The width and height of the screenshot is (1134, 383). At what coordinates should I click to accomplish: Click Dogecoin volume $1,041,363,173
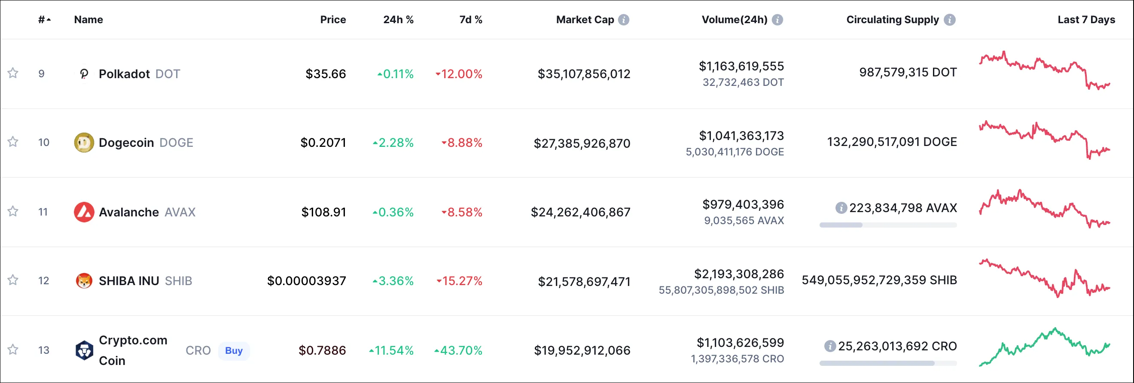click(741, 136)
